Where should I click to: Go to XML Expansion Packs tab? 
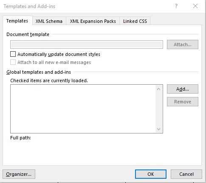coord(93,21)
